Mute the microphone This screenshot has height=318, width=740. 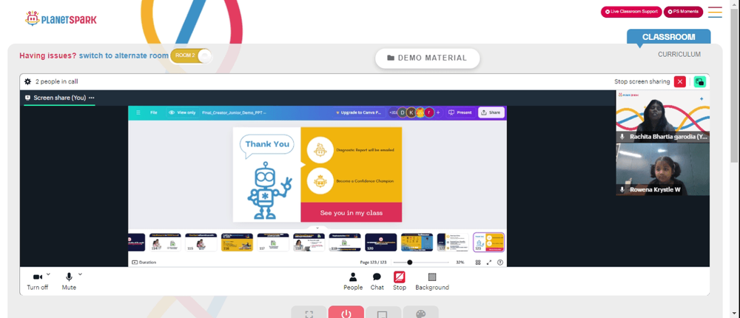(x=69, y=281)
